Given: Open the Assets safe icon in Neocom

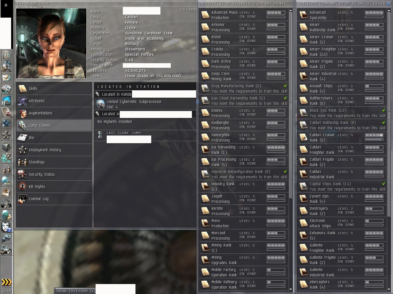Looking at the screenshot, I should tap(6, 147).
